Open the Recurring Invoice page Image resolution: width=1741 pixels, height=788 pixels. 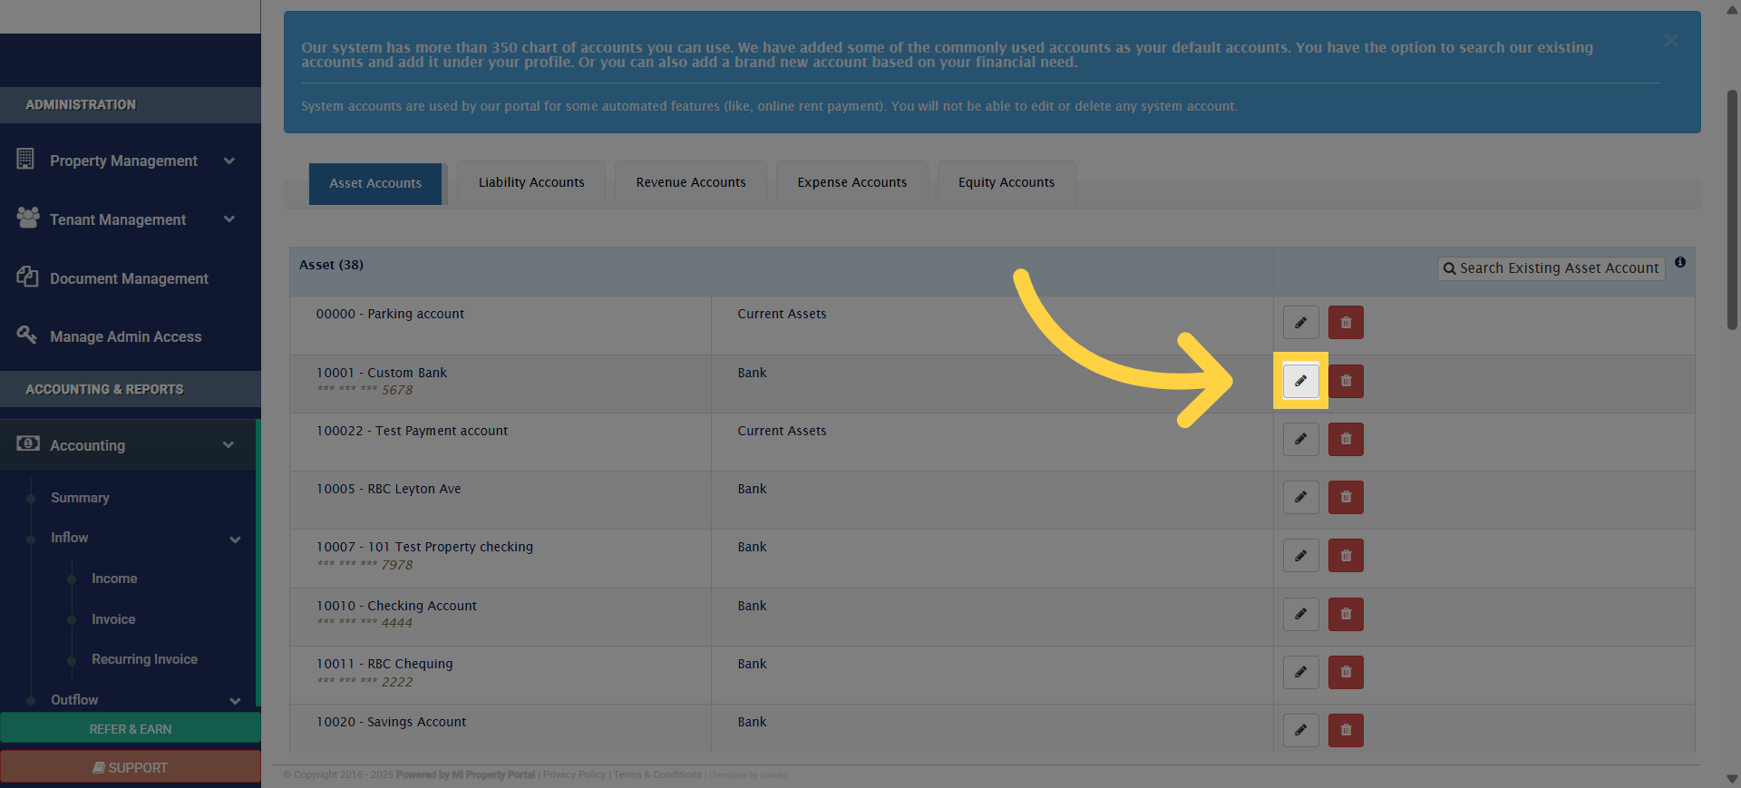(144, 659)
